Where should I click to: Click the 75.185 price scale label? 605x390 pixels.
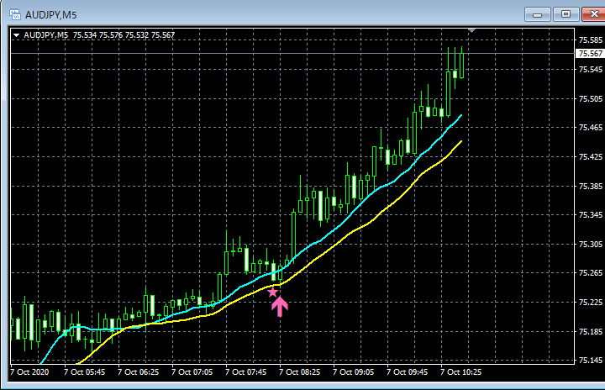591,332
